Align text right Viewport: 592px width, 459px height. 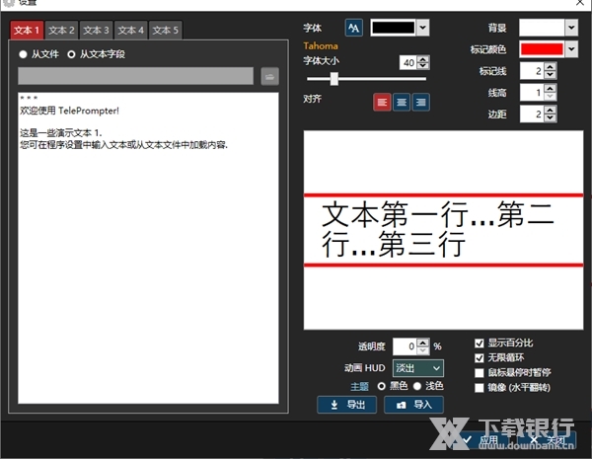coord(420,103)
